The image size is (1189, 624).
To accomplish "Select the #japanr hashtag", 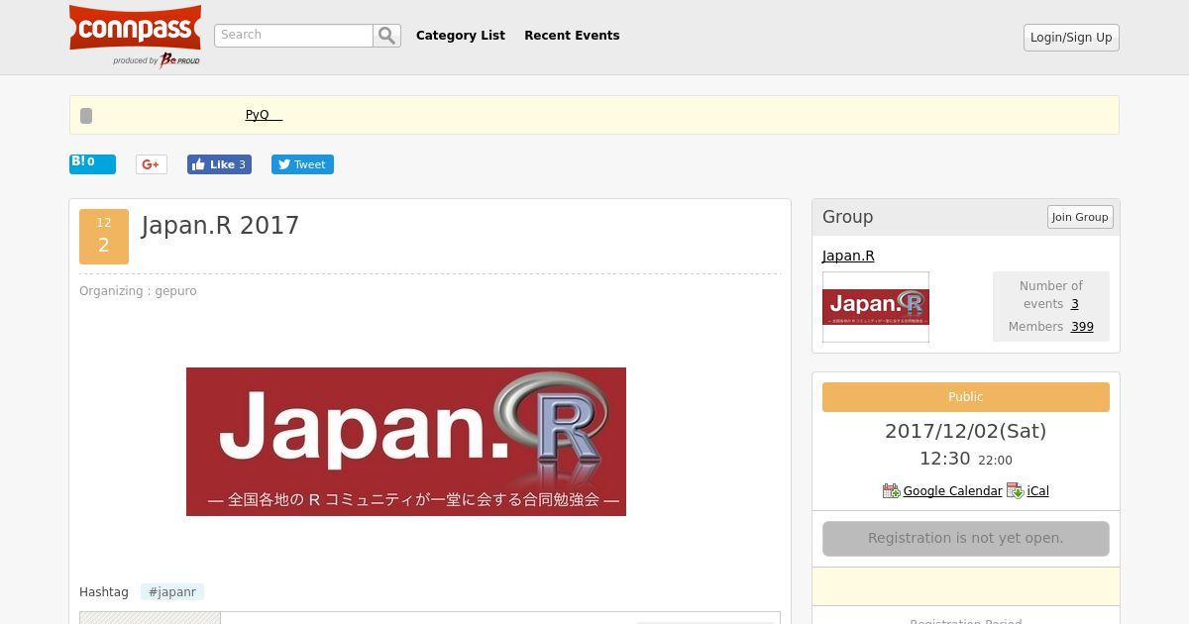I will click(172, 592).
